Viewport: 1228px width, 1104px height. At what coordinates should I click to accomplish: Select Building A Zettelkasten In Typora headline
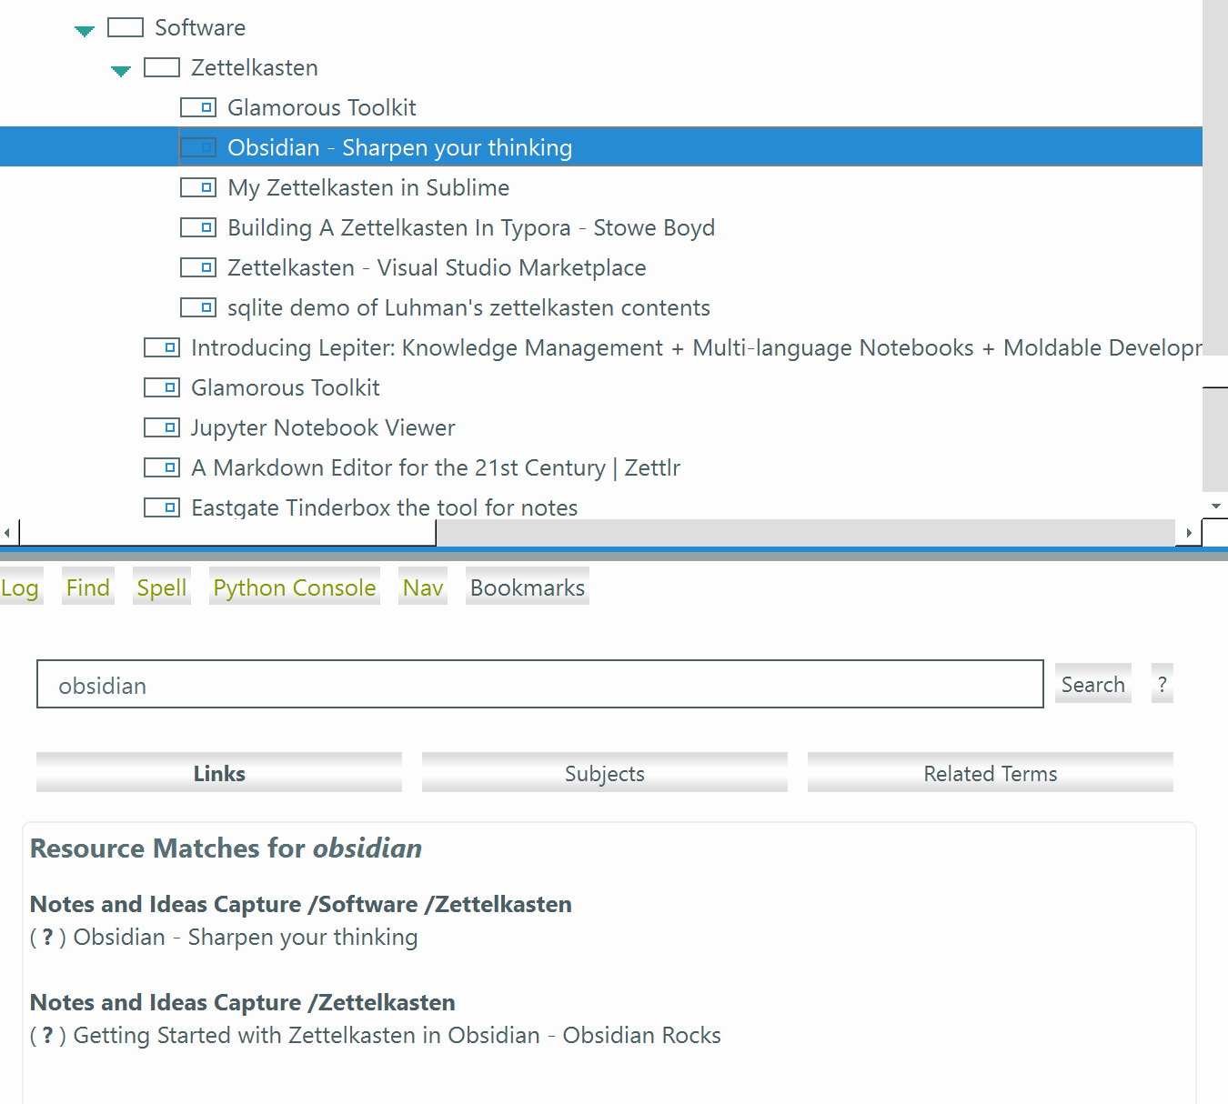pos(471,227)
